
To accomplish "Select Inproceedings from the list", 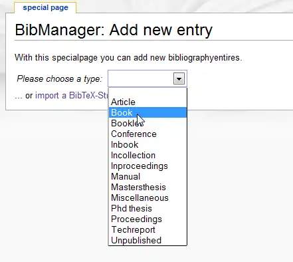I will [x=147, y=166].
